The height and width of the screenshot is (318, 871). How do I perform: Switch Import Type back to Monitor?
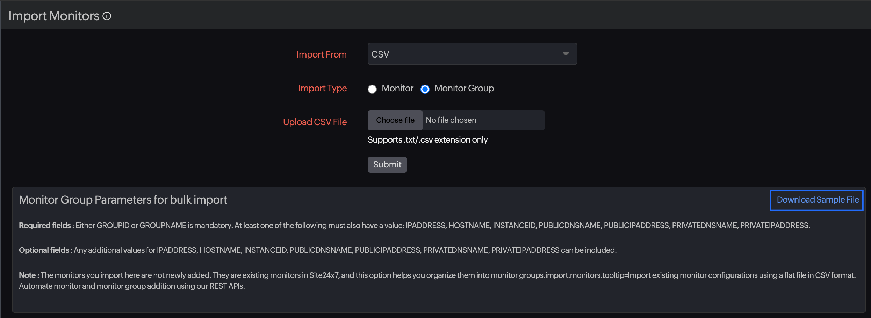(x=372, y=89)
